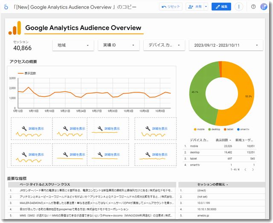Screen dimensions: 273x223
Task: Select the tablet row in device table
Action: pyautogui.click(x=219, y=159)
